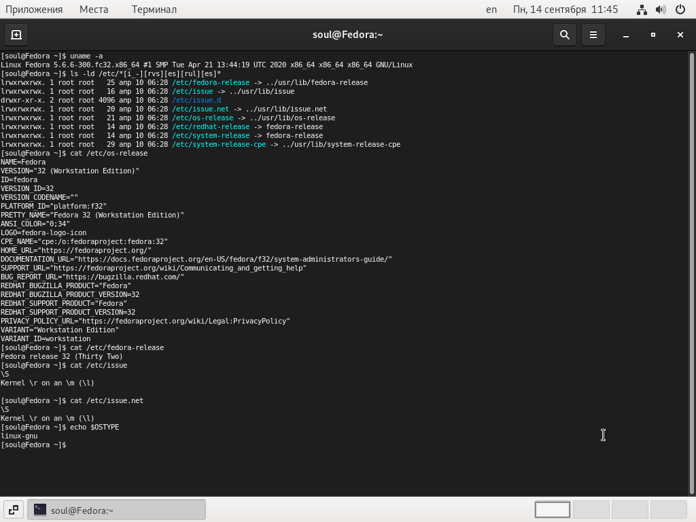The width and height of the screenshot is (696, 522).
Task: Open terminal search
Action: coord(565,35)
